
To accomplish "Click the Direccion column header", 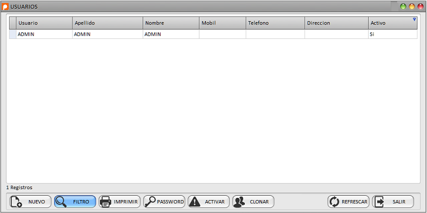I will [337, 23].
